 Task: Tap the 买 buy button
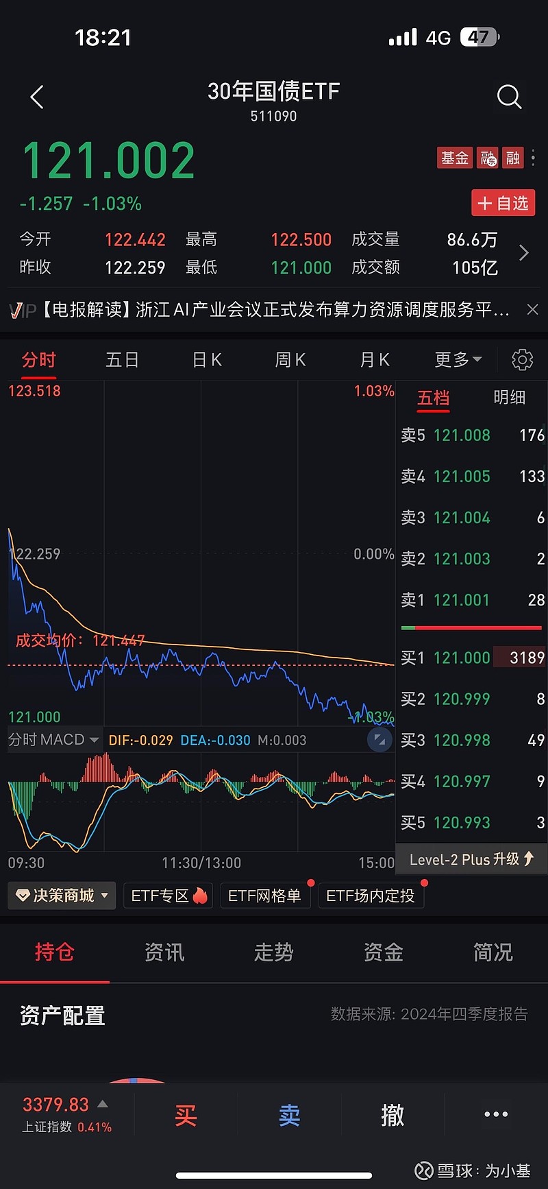[186, 1115]
